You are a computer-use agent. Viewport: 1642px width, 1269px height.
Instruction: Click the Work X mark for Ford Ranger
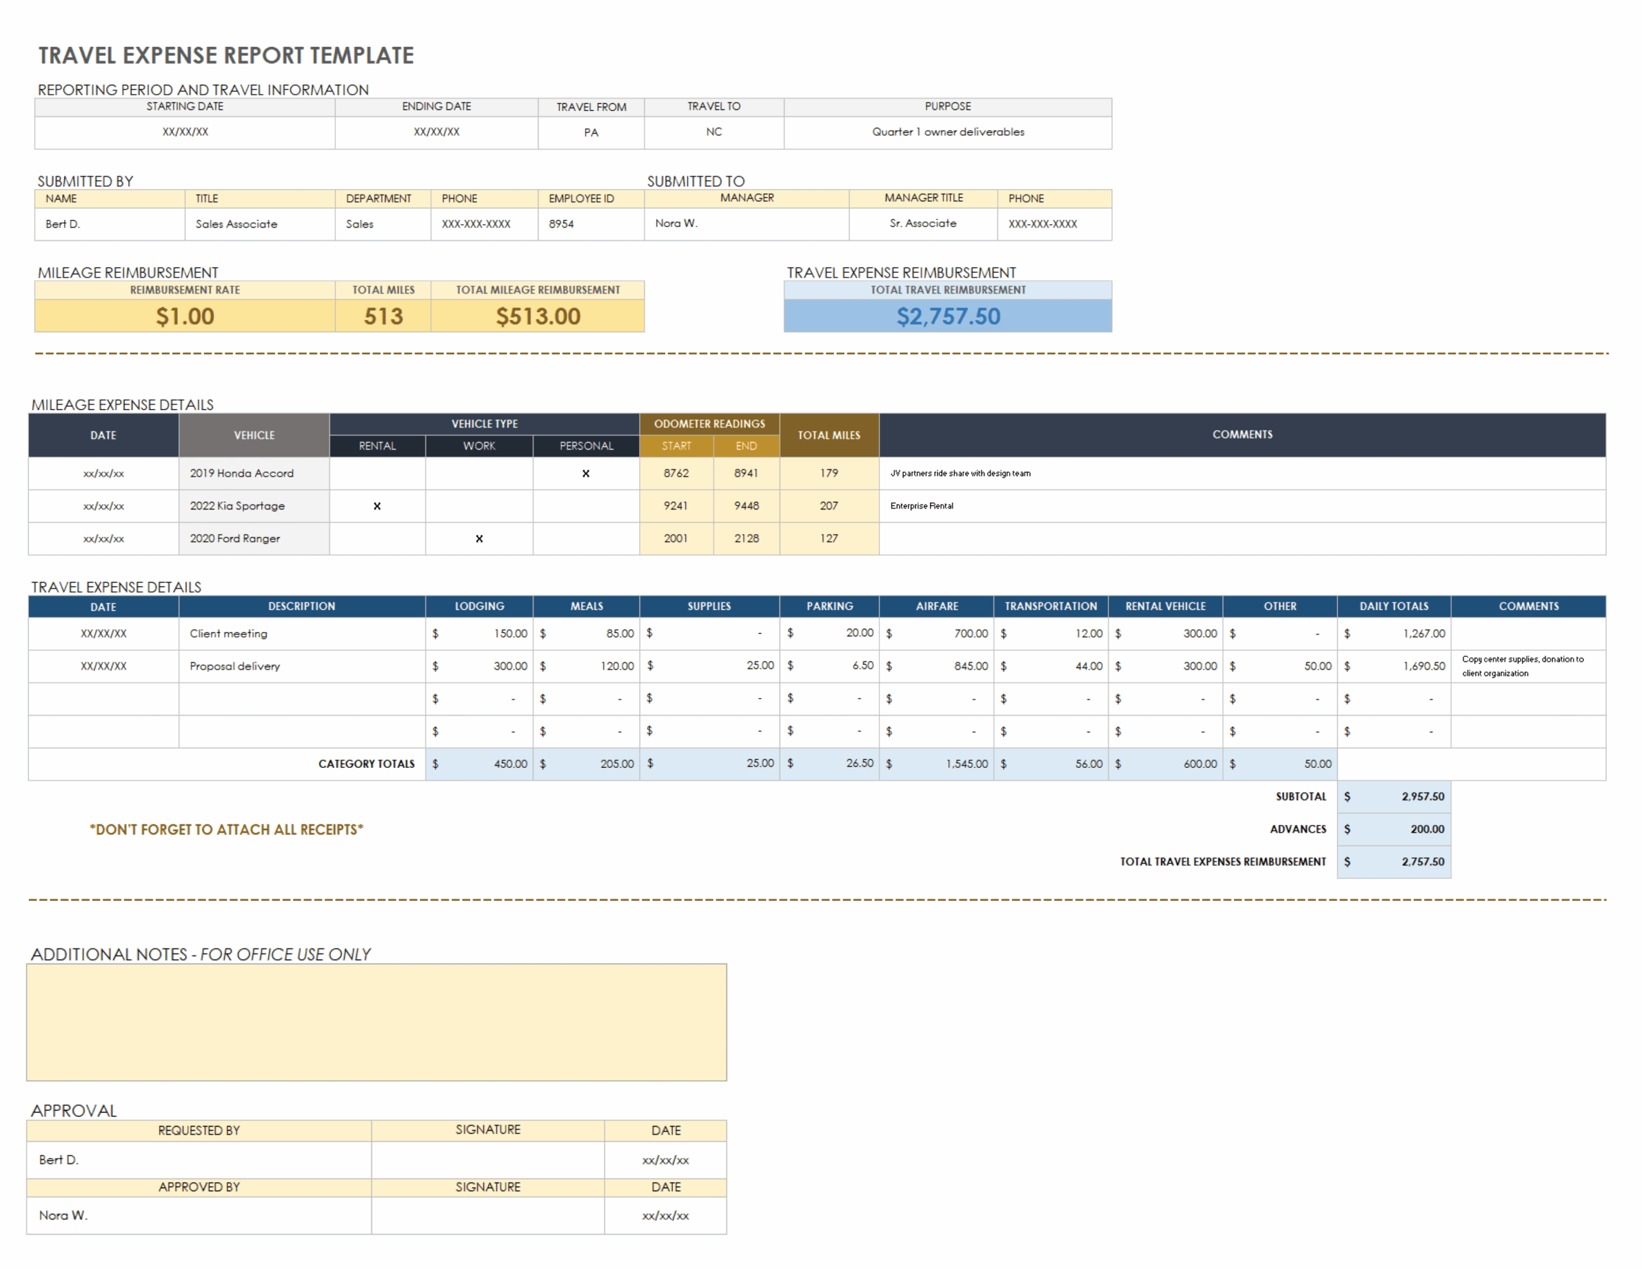[479, 539]
